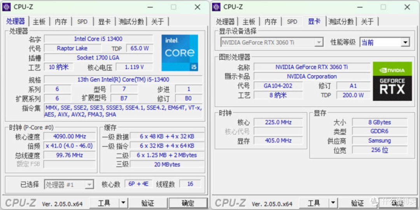Open the 測試分數 tab in the left window

click(x=131, y=22)
